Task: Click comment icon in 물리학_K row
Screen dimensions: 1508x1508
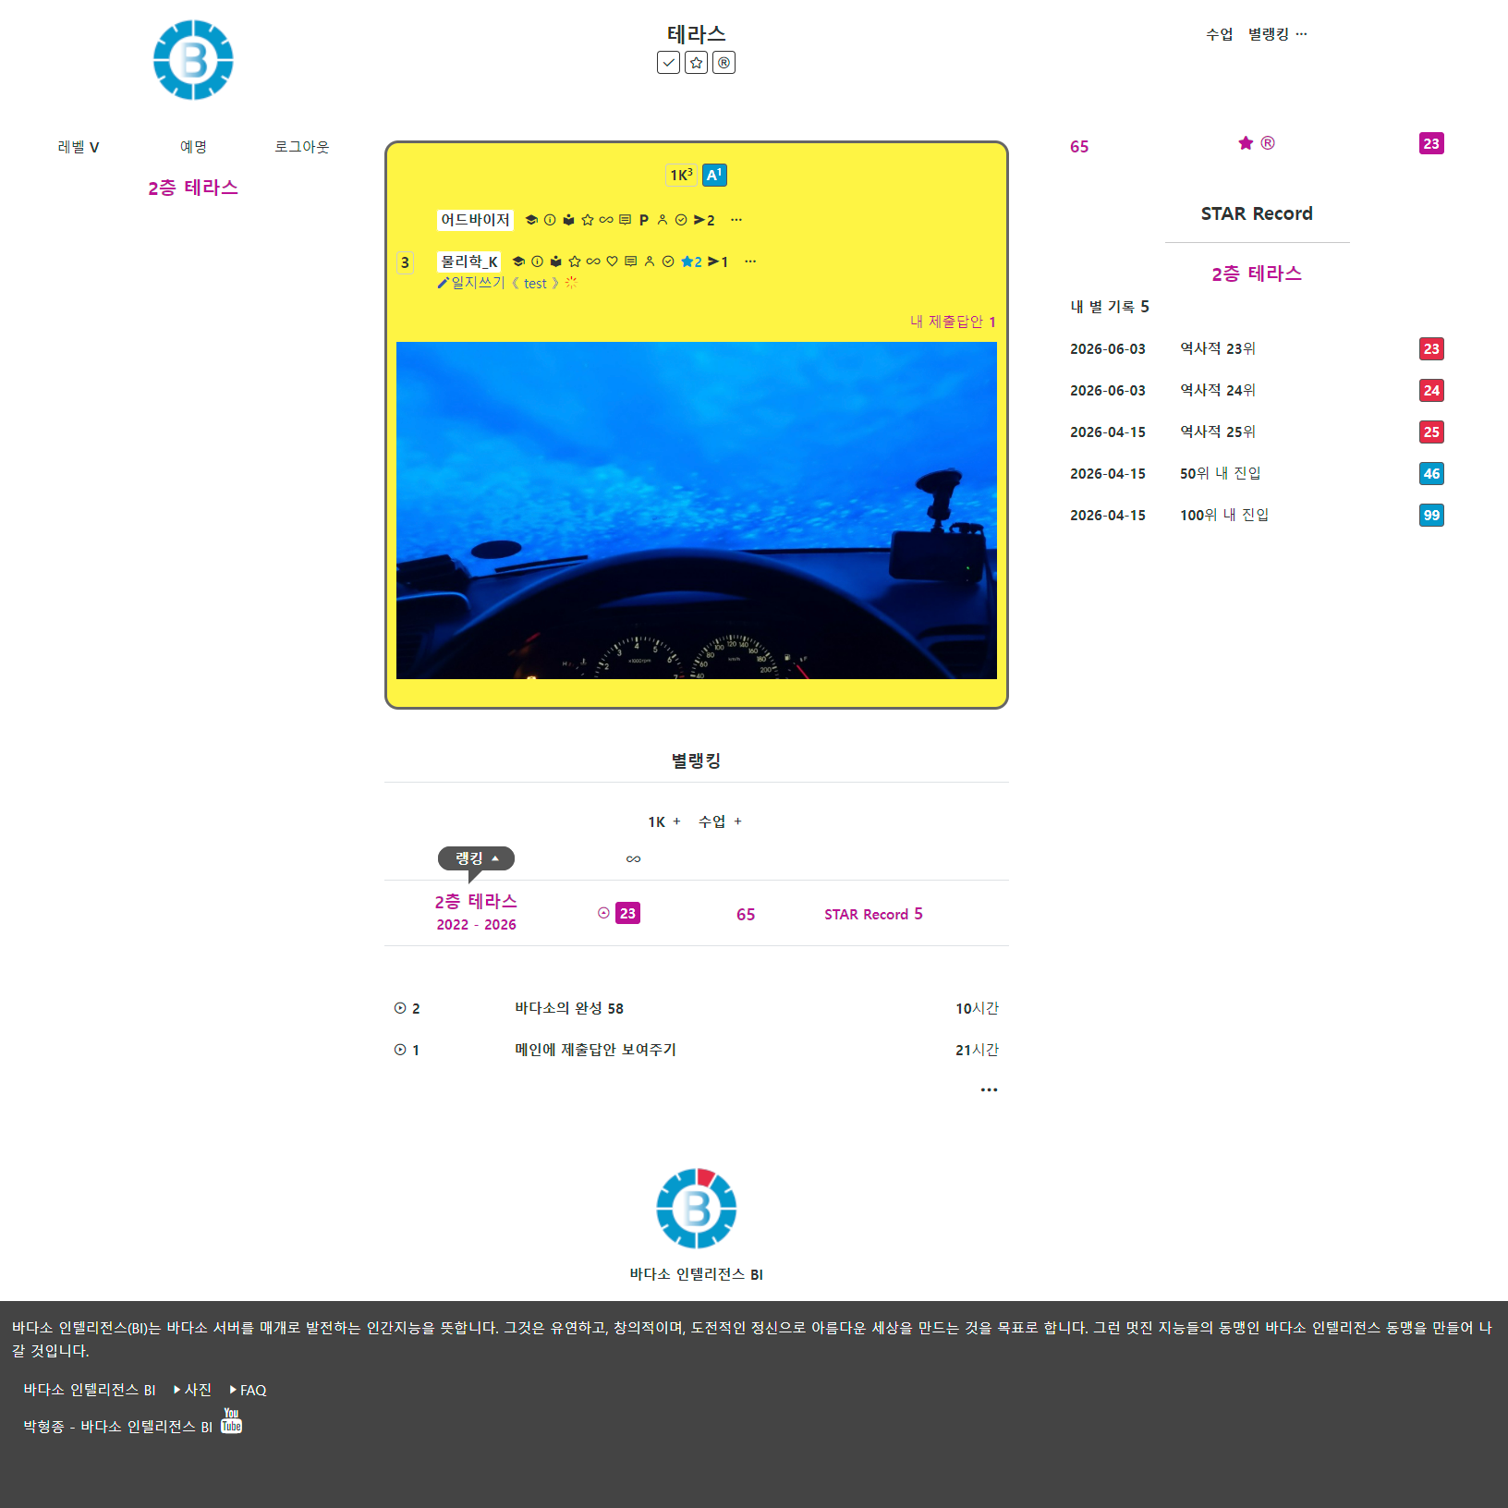Action: [630, 261]
